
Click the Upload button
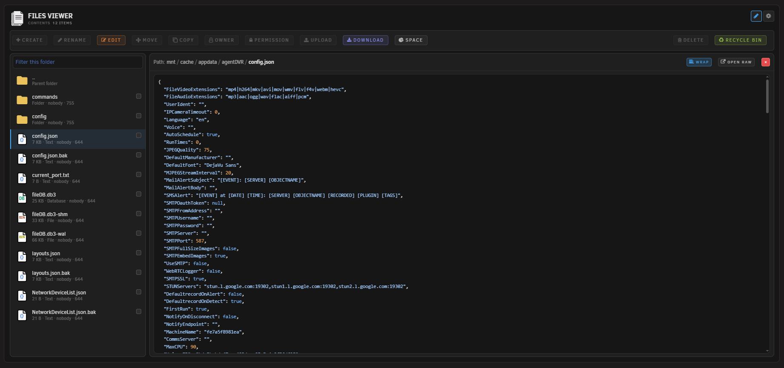coord(318,40)
